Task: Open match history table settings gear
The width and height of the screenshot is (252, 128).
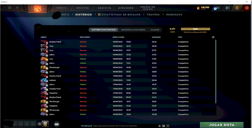Action: click(x=213, y=37)
